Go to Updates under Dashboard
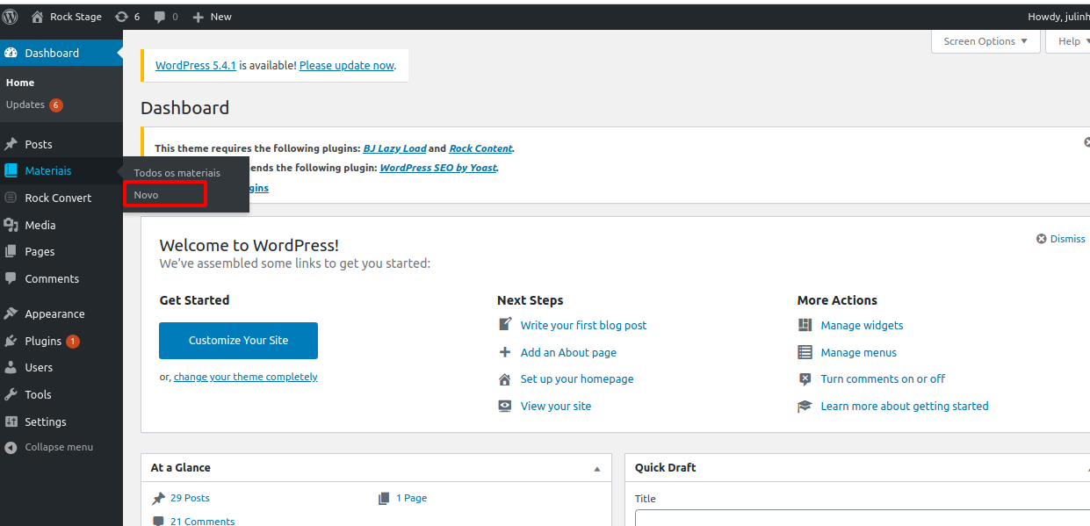This screenshot has width=1090, height=526. 34,104
